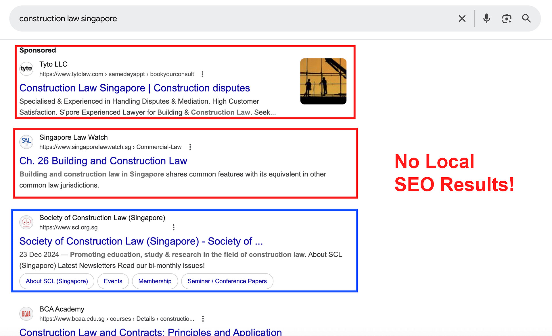The height and width of the screenshot is (336, 552).
Task: Open the three-dot menu for Tyto LLC ad
Action: [x=202, y=74]
